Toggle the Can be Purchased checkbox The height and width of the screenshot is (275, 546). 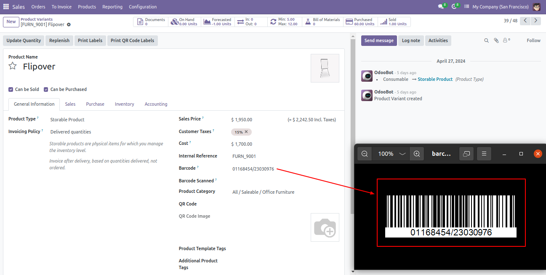click(46, 89)
